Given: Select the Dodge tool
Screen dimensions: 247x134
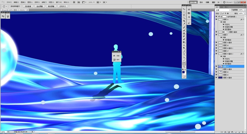Looking at the screenshot, I should pyautogui.click(x=184, y=48).
